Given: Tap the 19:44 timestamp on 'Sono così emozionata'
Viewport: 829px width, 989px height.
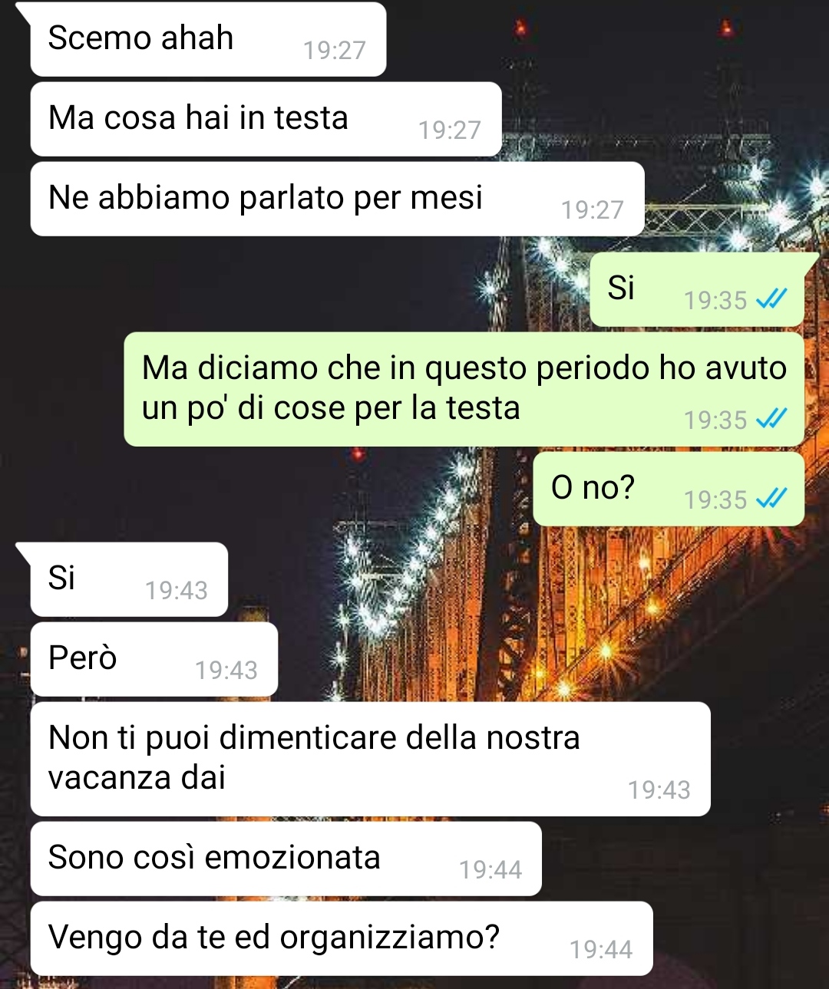Looking at the screenshot, I should tap(490, 869).
